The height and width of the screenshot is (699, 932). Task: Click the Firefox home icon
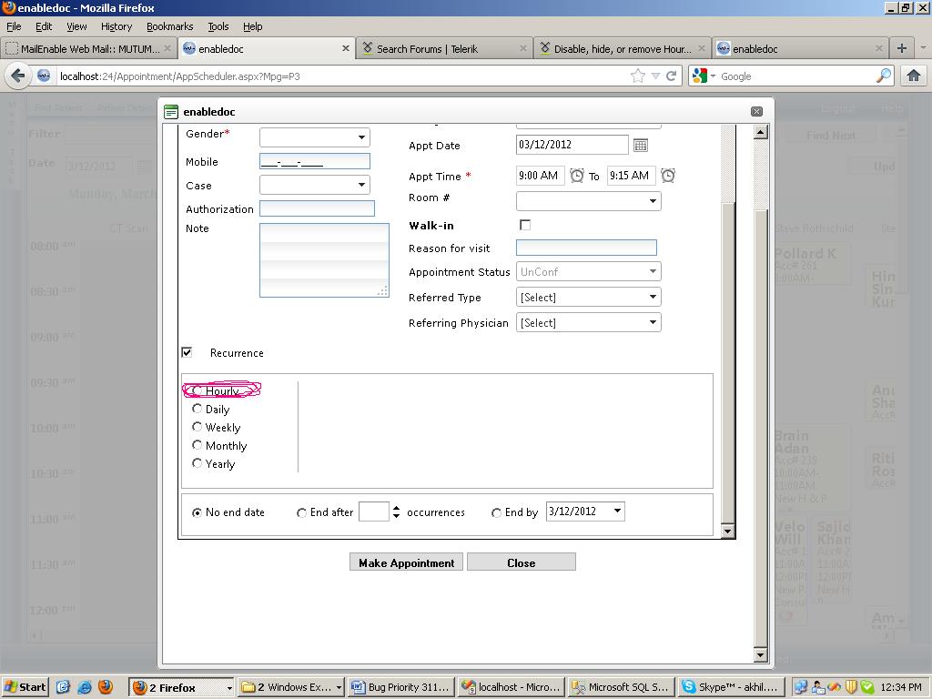tap(914, 76)
